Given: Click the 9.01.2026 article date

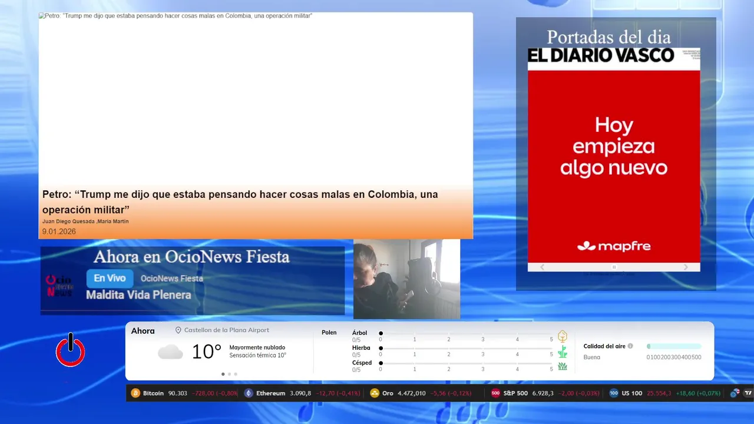Looking at the screenshot, I should tap(59, 231).
